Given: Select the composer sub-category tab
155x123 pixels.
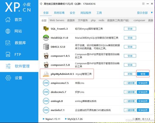Looking at the screenshot, I should (x=139, y=20).
